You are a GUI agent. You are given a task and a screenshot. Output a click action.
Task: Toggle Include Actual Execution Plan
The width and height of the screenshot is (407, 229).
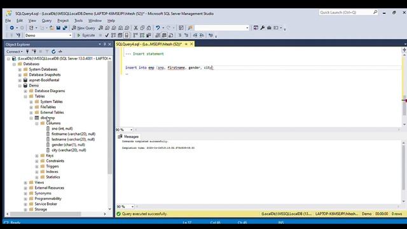[135, 36]
